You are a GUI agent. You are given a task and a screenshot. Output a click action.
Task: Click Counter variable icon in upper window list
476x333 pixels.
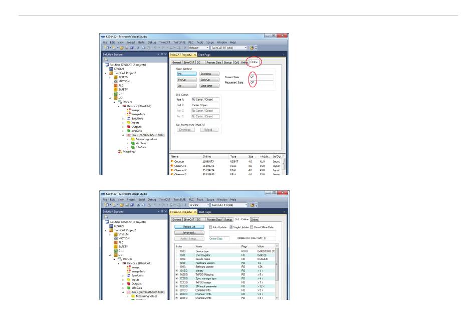(172, 162)
